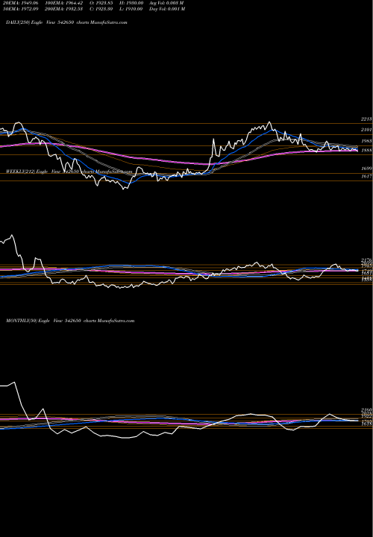This screenshot has height=537, width=373.
Task: Click the close price C: 1923.30
Action: (101, 9)
